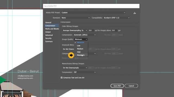The height and width of the screenshot is (97, 174).
Task: Collapse the Image Quality dropdown
Action: pyautogui.click(x=81, y=39)
